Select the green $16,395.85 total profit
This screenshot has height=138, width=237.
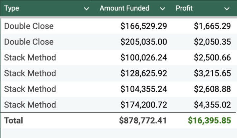coord(209,120)
